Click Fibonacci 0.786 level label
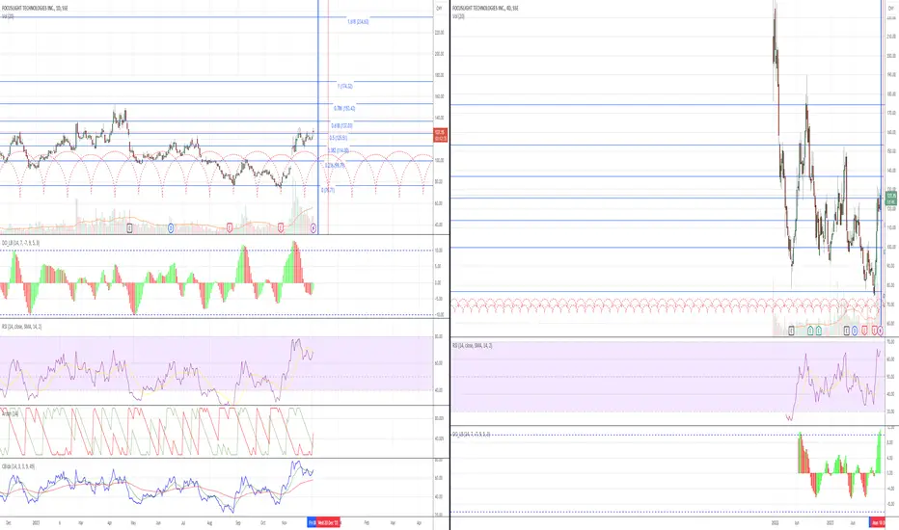 pyautogui.click(x=344, y=108)
